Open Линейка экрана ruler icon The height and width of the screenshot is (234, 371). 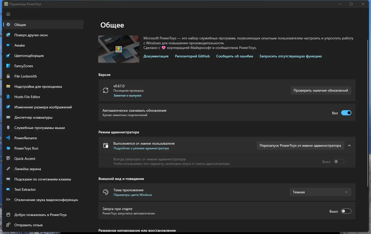pos(8,169)
